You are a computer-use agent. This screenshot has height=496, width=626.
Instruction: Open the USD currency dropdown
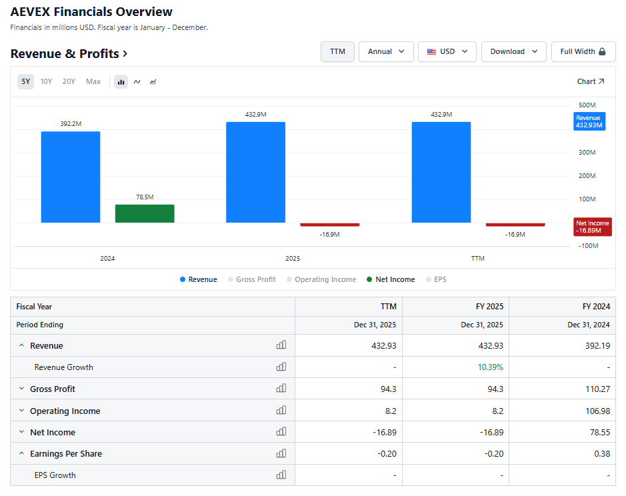coord(447,51)
